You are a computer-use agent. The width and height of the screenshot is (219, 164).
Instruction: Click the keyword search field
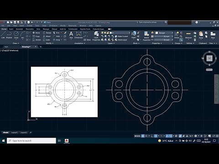(151, 22)
